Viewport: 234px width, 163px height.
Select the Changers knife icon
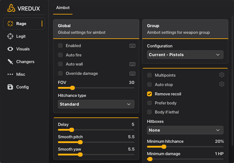[10, 62]
